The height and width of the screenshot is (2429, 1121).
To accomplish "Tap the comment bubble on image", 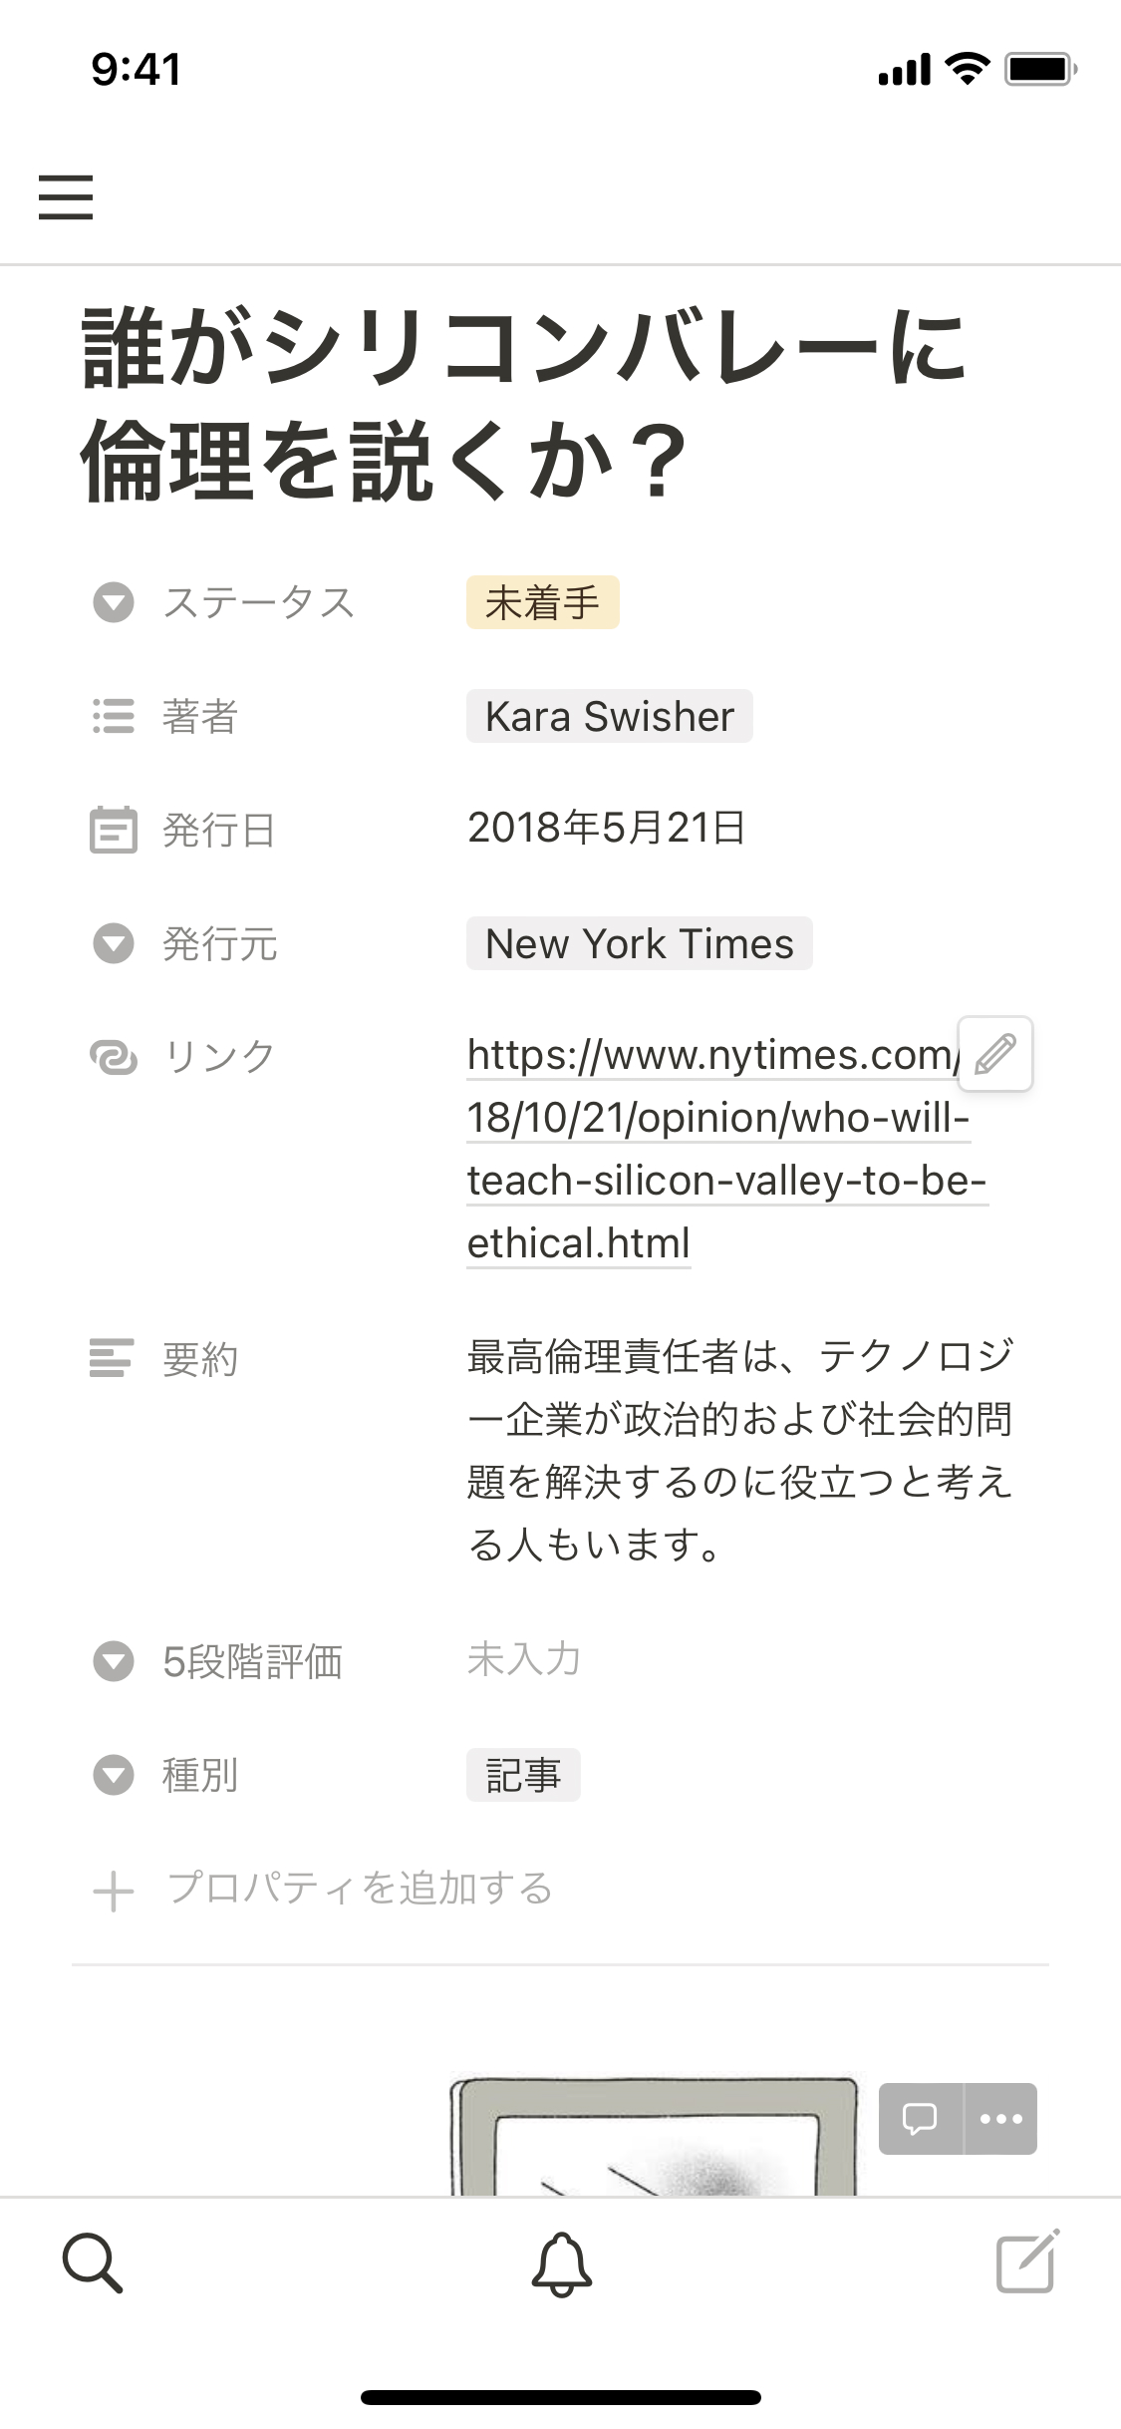I will 920,2118.
